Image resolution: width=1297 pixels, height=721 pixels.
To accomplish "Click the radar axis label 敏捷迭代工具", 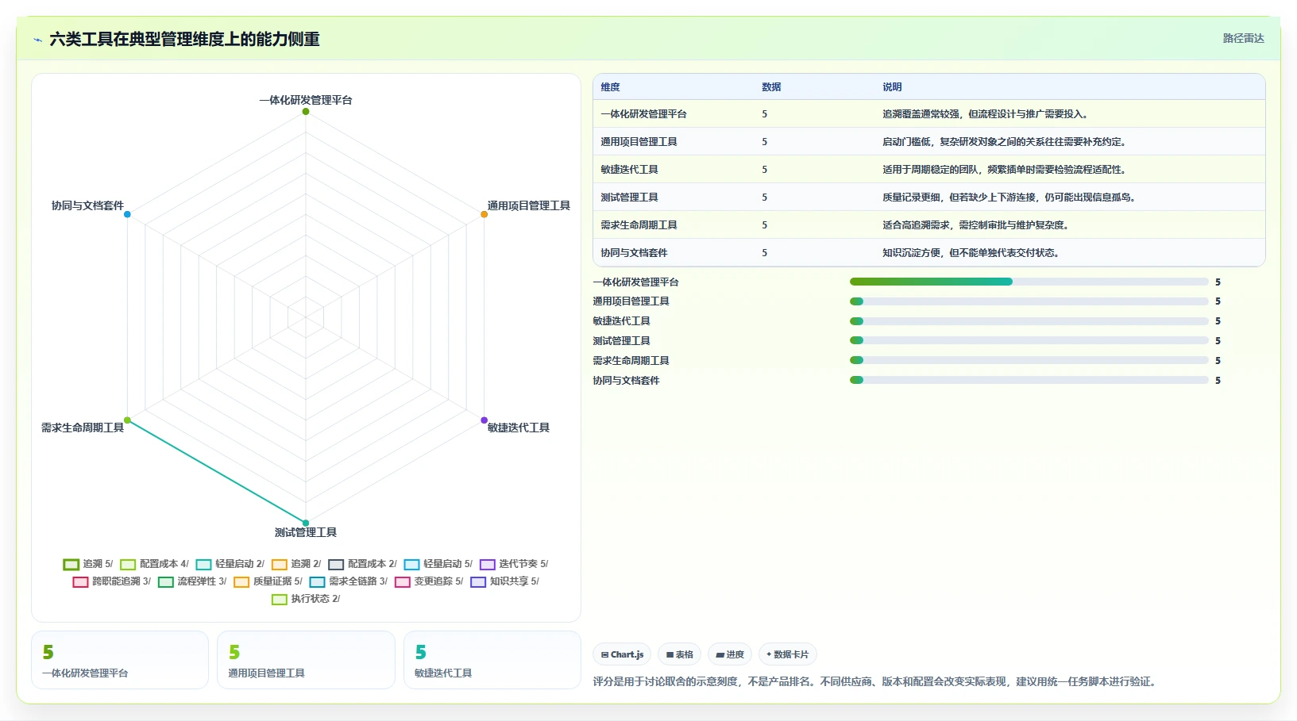I will [519, 428].
